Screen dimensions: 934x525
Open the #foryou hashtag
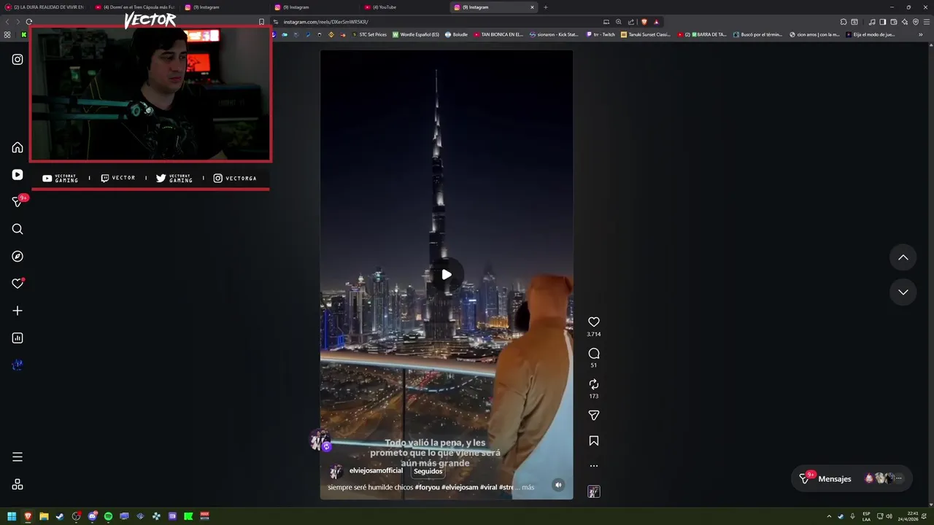click(x=428, y=487)
